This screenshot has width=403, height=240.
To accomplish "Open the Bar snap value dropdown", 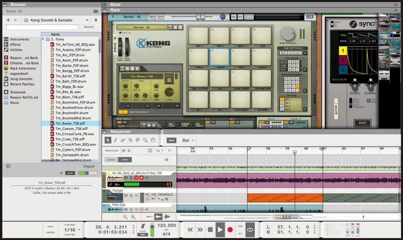I will [x=193, y=140].
